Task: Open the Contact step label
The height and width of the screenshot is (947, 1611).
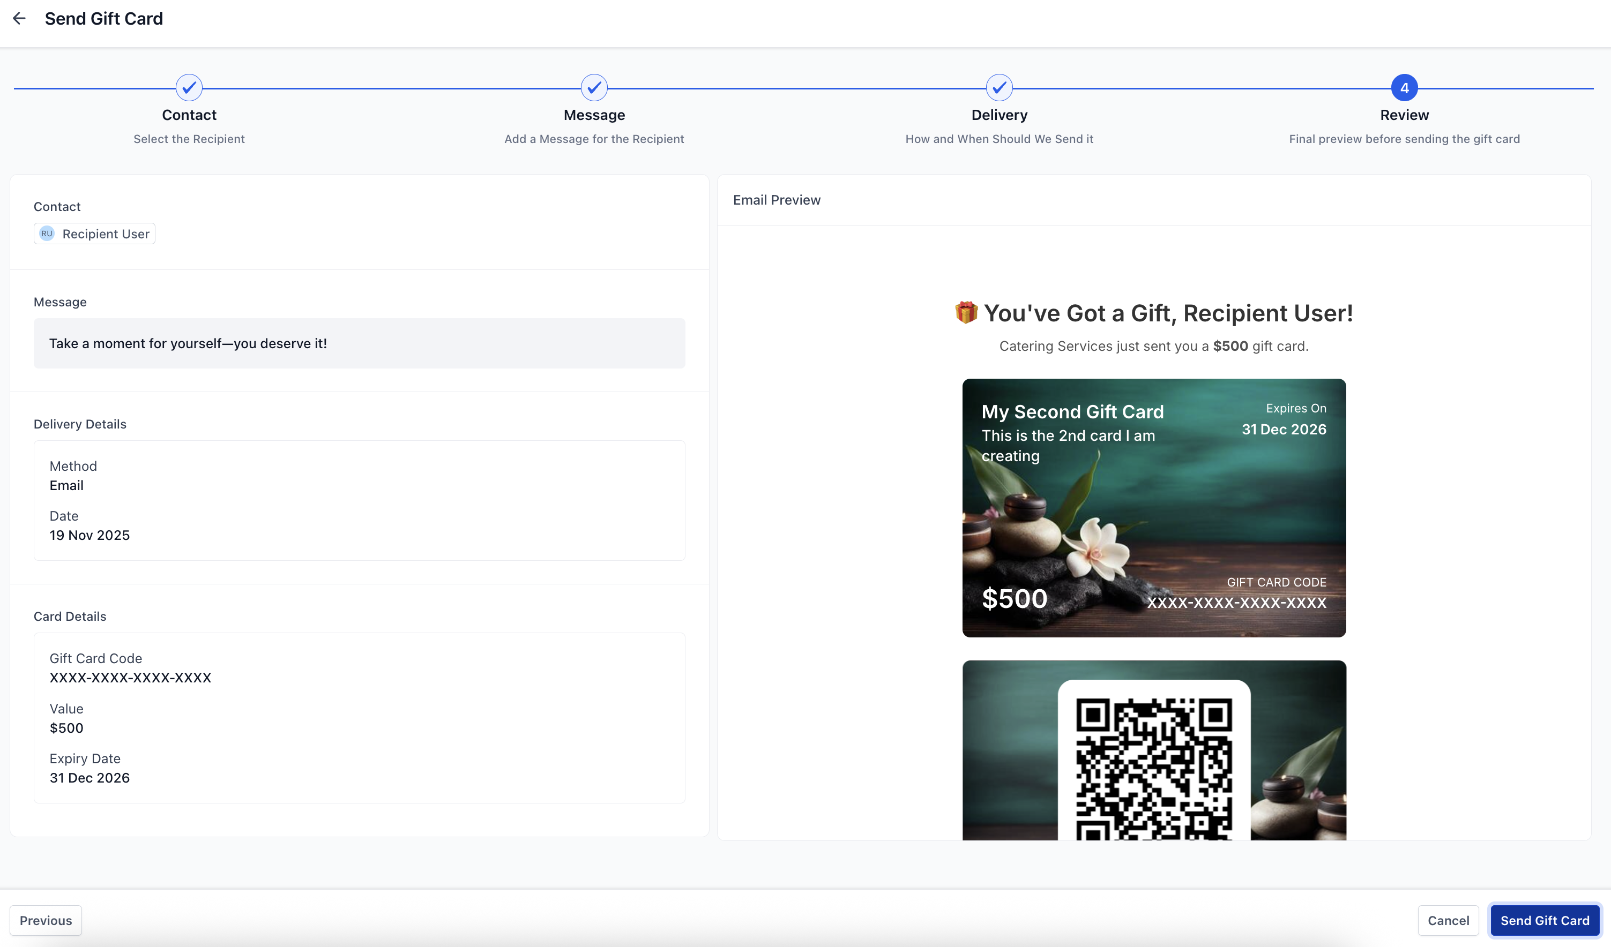Action: coord(189,115)
